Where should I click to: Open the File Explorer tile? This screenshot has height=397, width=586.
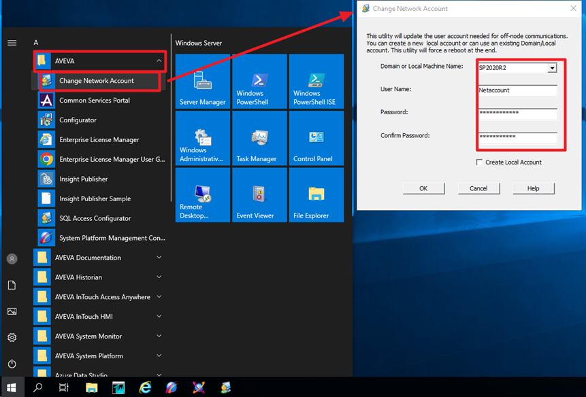[x=316, y=195]
